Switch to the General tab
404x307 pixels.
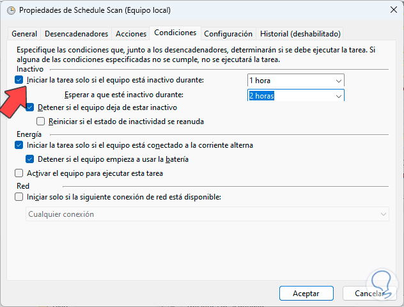click(24, 34)
